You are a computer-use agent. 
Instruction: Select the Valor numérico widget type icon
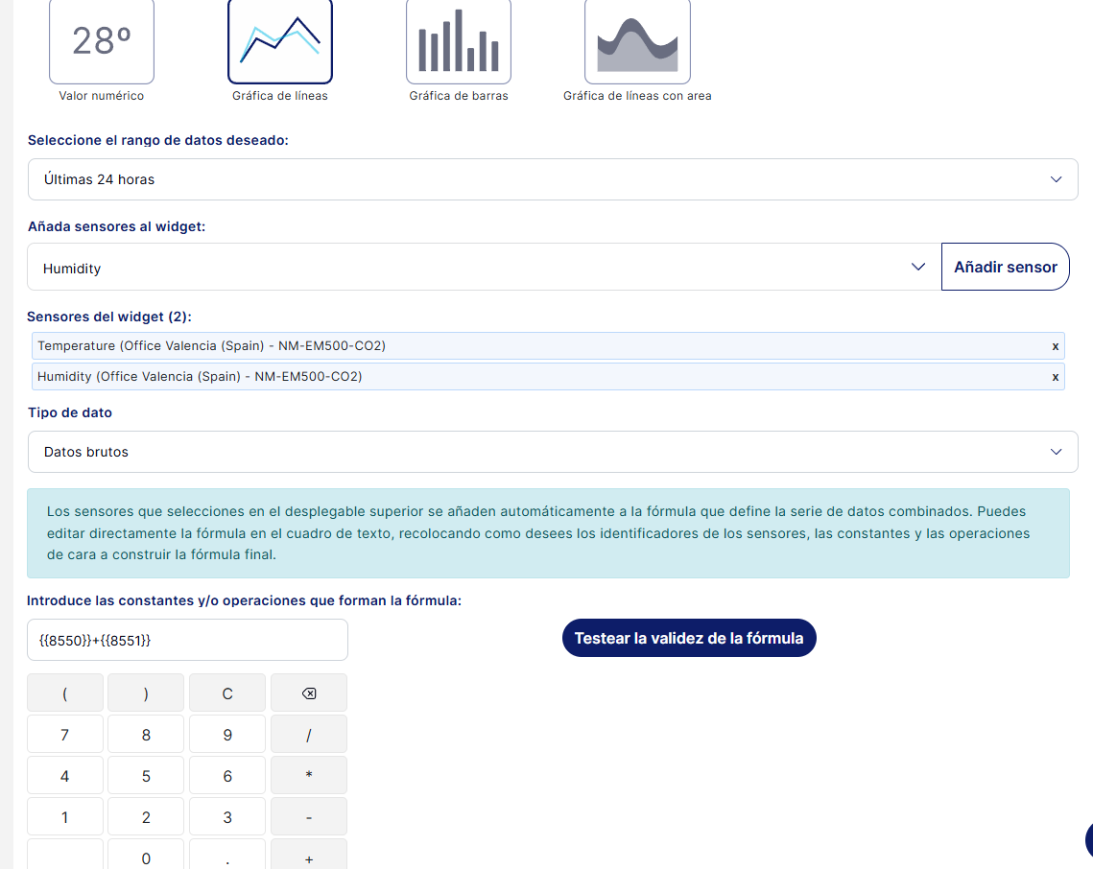(x=102, y=42)
